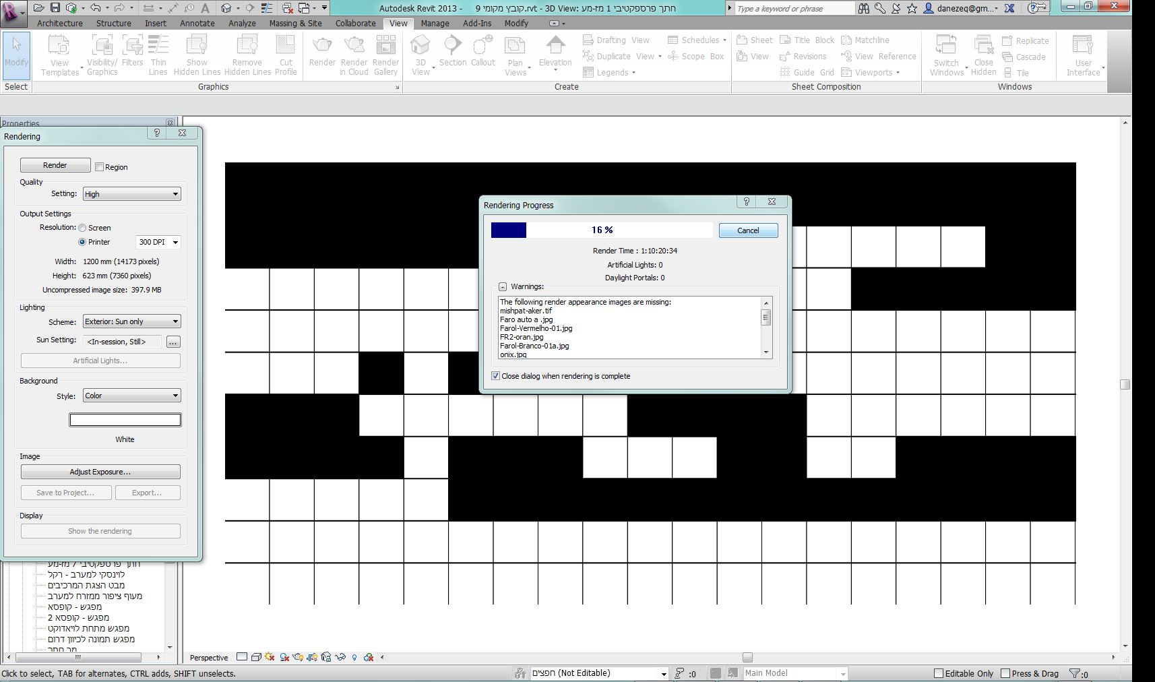Screen dimensions: 1155x682
Task: Click the Close Hidden windows ribbon button
Action: point(984,55)
